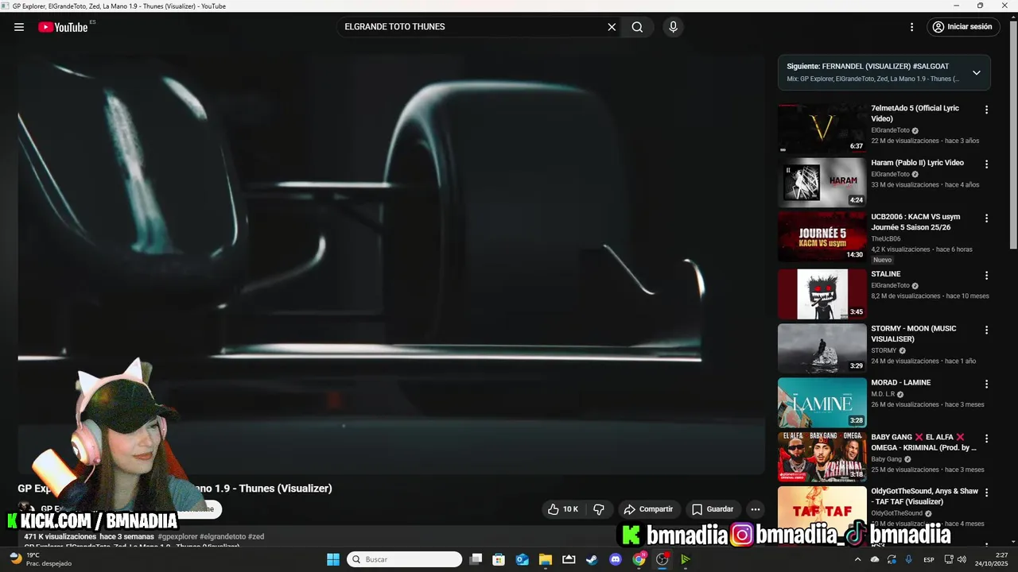Open Haram (Pablo II) Lyric Video title

(x=917, y=163)
